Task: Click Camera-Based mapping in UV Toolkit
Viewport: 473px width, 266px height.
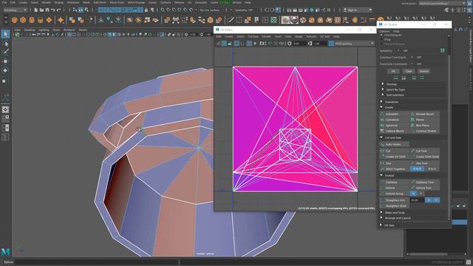Action: pyautogui.click(x=394, y=132)
